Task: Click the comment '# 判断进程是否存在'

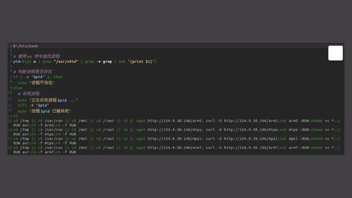Action: click(x=33, y=71)
